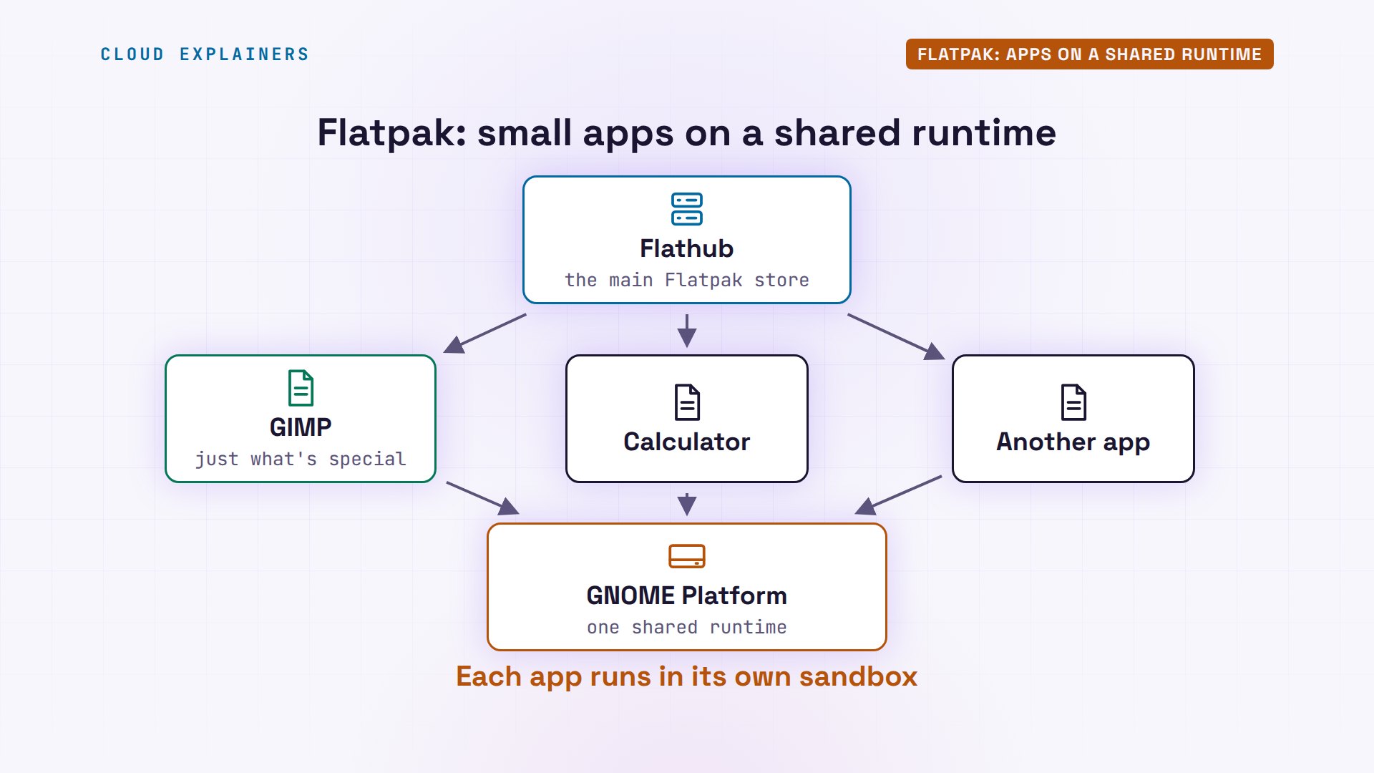The height and width of the screenshot is (773, 1374).
Task: Click the main slide title about Flatpak
Action: click(687, 133)
